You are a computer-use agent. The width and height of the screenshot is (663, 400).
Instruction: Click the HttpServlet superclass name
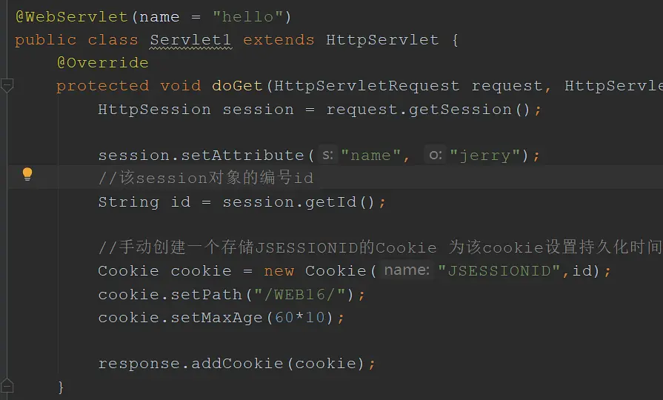coord(382,40)
